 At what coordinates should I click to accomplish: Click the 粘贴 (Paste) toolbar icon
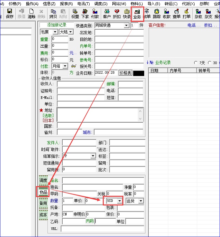pos(63,14)
